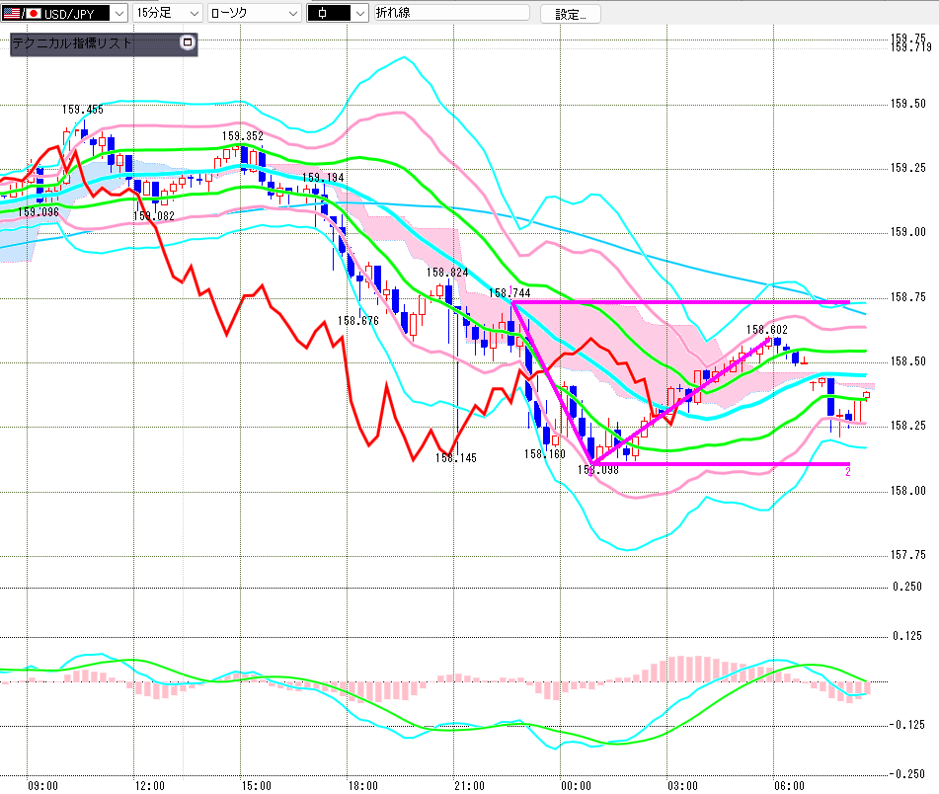Screen dimensions: 939x794
Task: Click the 158.098 low price label
Action: tap(596, 470)
